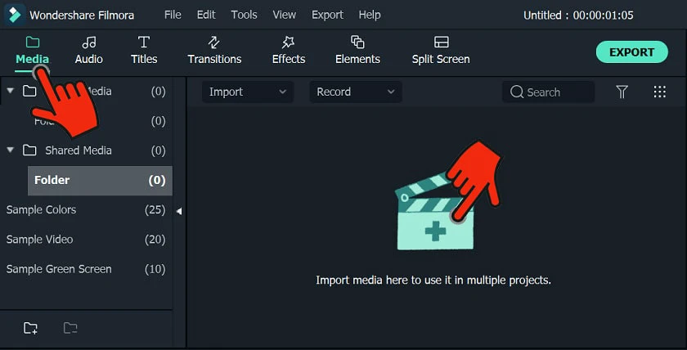The image size is (687, 350).
Task: Open the Import dropdown
Action: tap(248, 92)
